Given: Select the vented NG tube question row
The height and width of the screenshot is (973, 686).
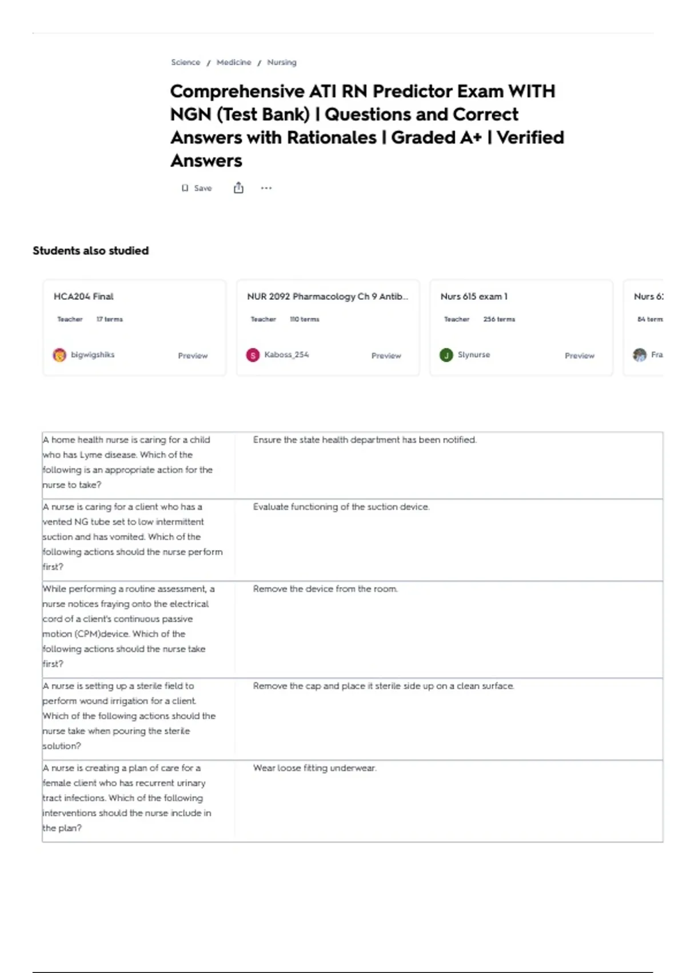Looking at the screenshot, I should tap(352, 540).
